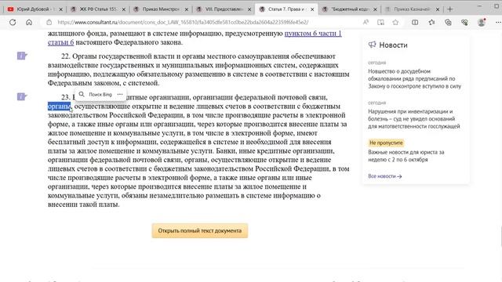Viewport: 502px width, 282px height.
Task: Click Открыть полный текст документа button
Action: click(x=200, y=230)
